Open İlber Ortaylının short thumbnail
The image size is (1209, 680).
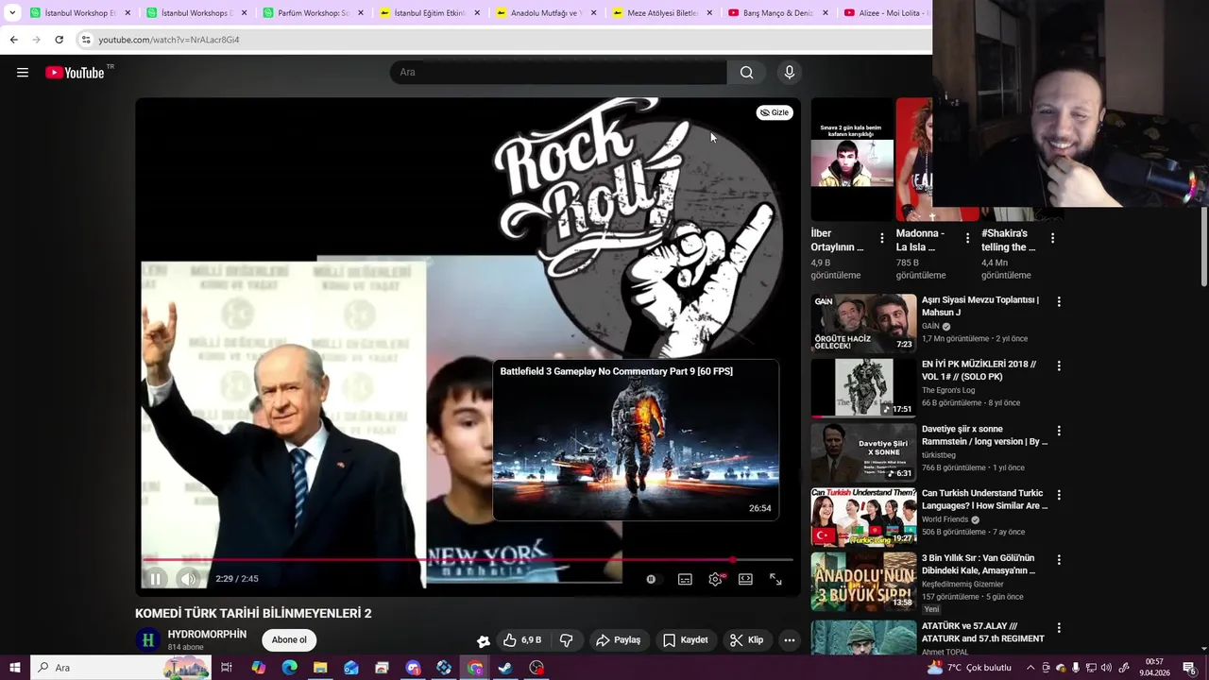852,160
